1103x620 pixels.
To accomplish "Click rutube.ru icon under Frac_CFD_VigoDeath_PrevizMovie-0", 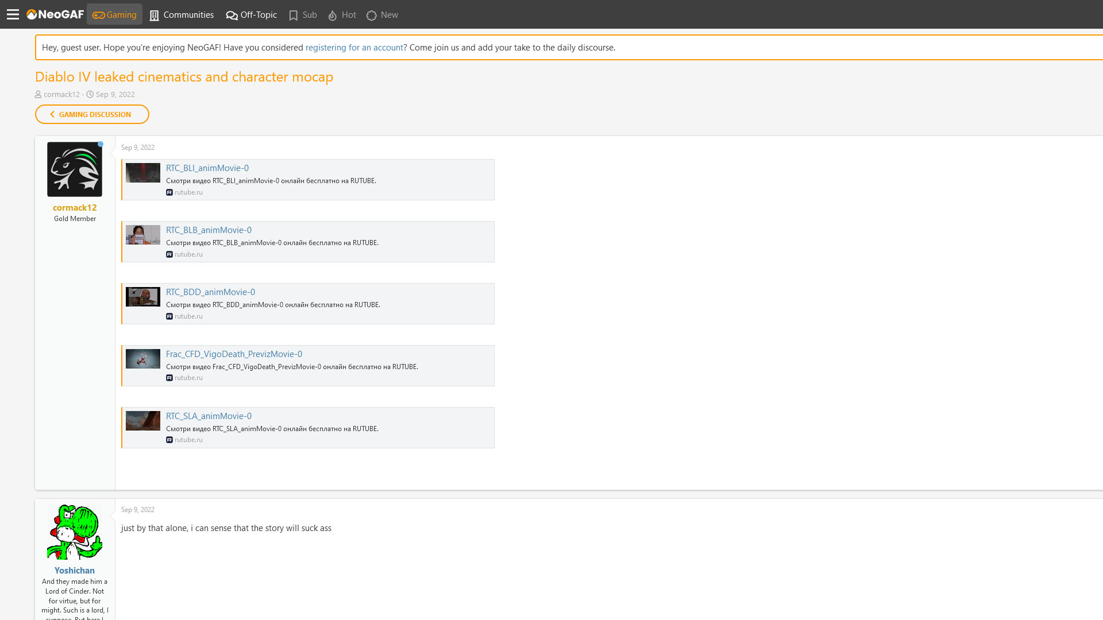I will click(169, 378).
